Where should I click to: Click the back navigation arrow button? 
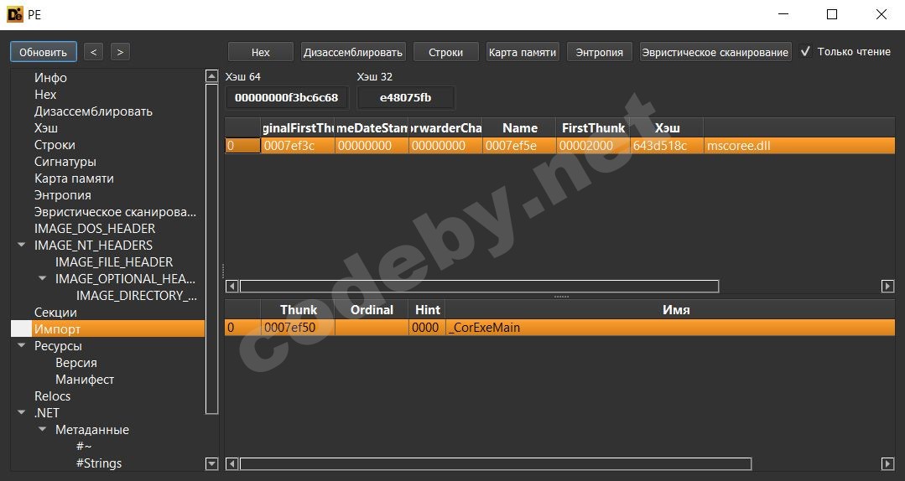93,52
